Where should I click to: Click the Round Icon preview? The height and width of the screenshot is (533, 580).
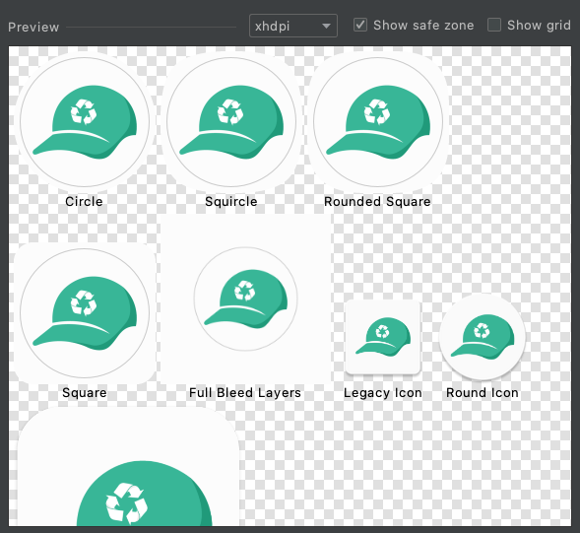483,337
